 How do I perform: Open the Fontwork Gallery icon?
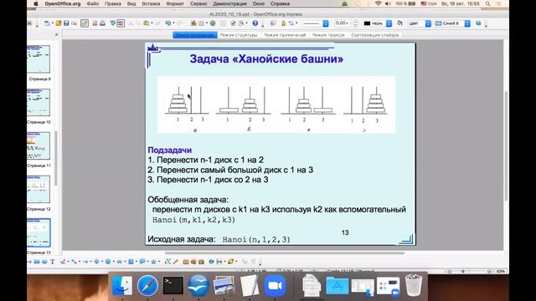pyautogui.click(x=186, y=262)
